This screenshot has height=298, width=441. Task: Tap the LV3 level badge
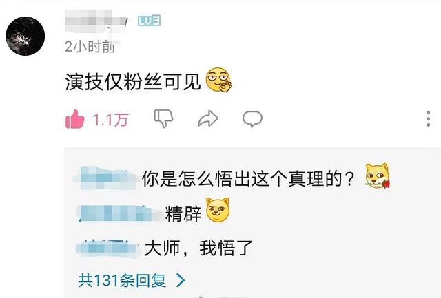pyautogui.click(x=149, y=21)
